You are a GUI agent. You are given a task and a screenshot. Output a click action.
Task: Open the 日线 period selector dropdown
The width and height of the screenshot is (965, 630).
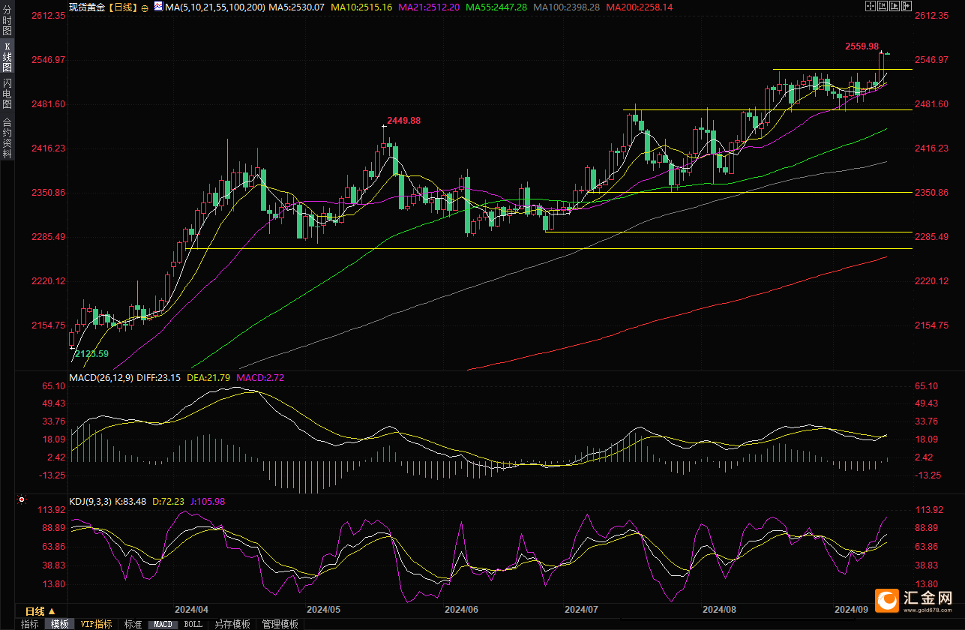pyautogui.click(x=40, y=611)
